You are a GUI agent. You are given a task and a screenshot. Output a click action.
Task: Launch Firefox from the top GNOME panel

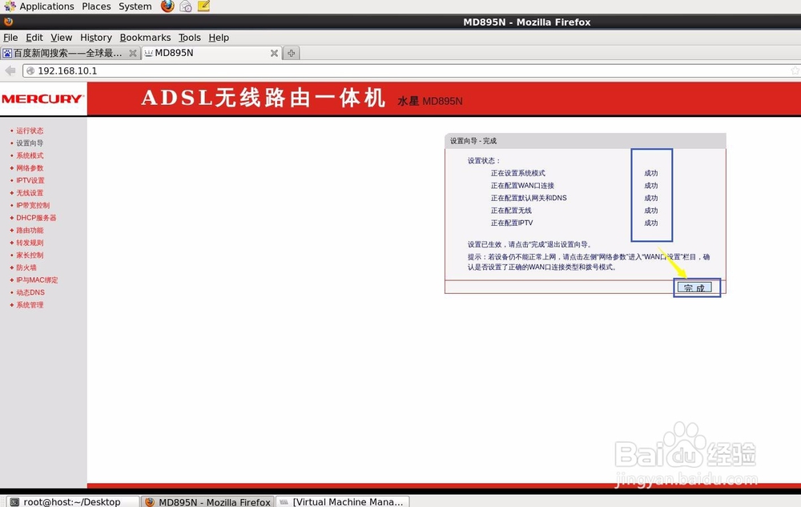pyautogui.click(x=167, y=6)
